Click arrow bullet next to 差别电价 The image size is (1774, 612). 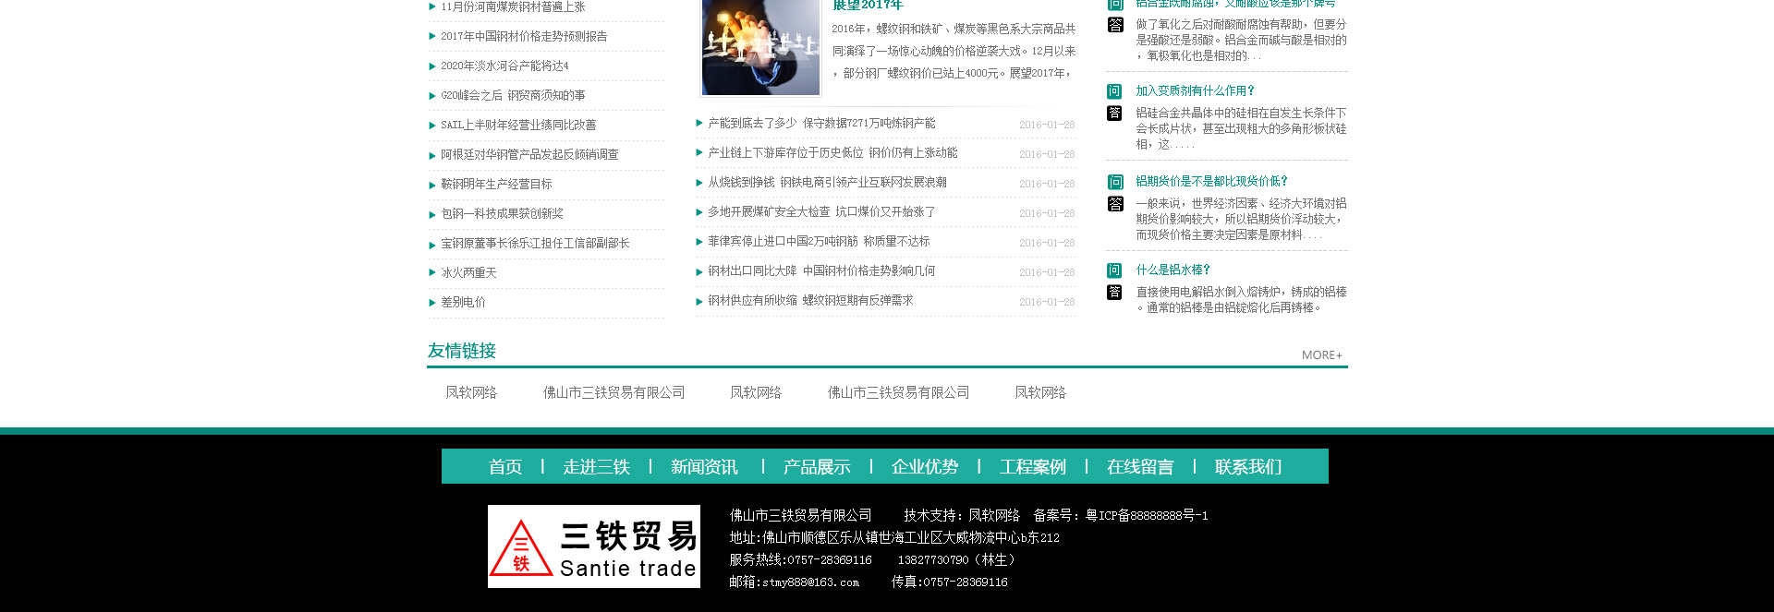click(x=432, y=303)
